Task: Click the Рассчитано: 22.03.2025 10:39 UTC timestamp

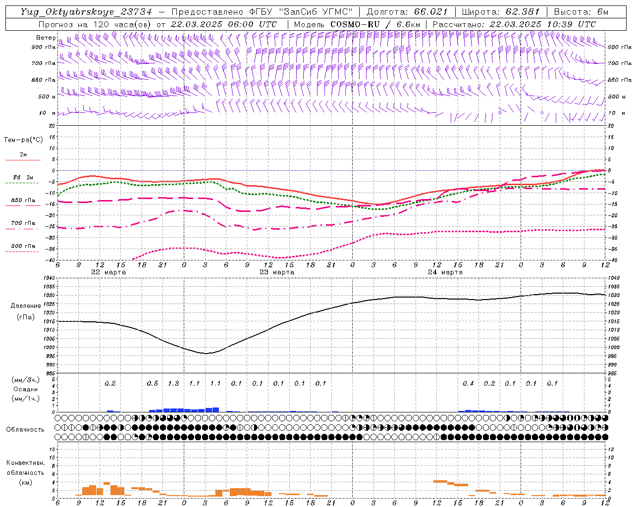Action: pos(514,24)
